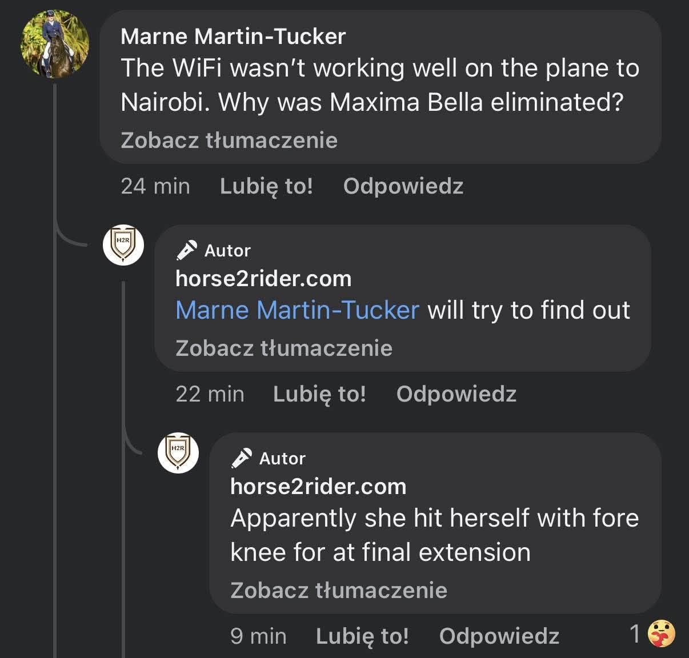Click the microphone author icon in second reply
689x658 pixels.
click(x=242, y=458)
